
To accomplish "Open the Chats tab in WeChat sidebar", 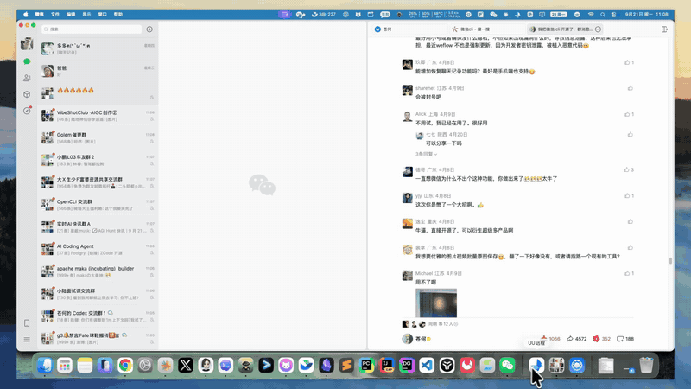I will coord(27,61).
